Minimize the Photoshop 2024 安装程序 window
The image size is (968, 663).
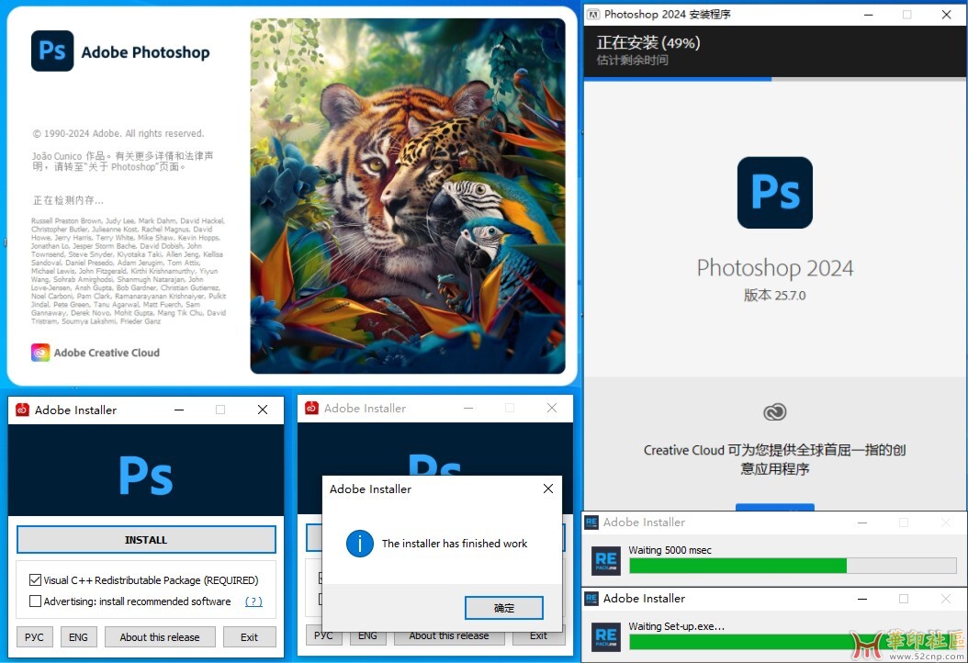[x=869, y=14]
